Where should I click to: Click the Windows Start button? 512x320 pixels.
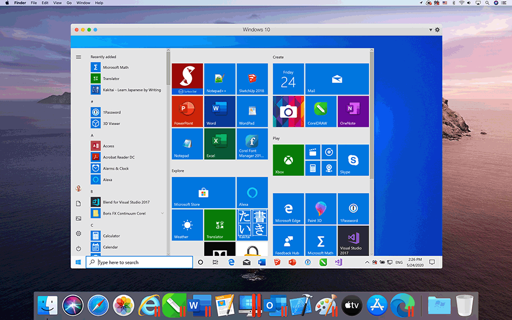[x=78, y=262]
